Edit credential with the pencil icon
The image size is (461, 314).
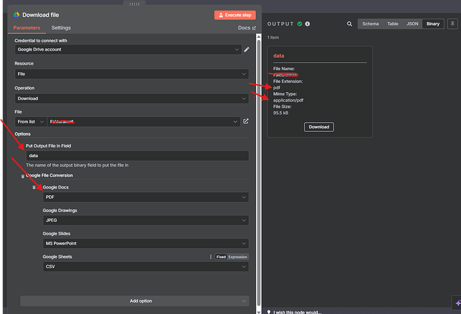(x=247, y=49)
